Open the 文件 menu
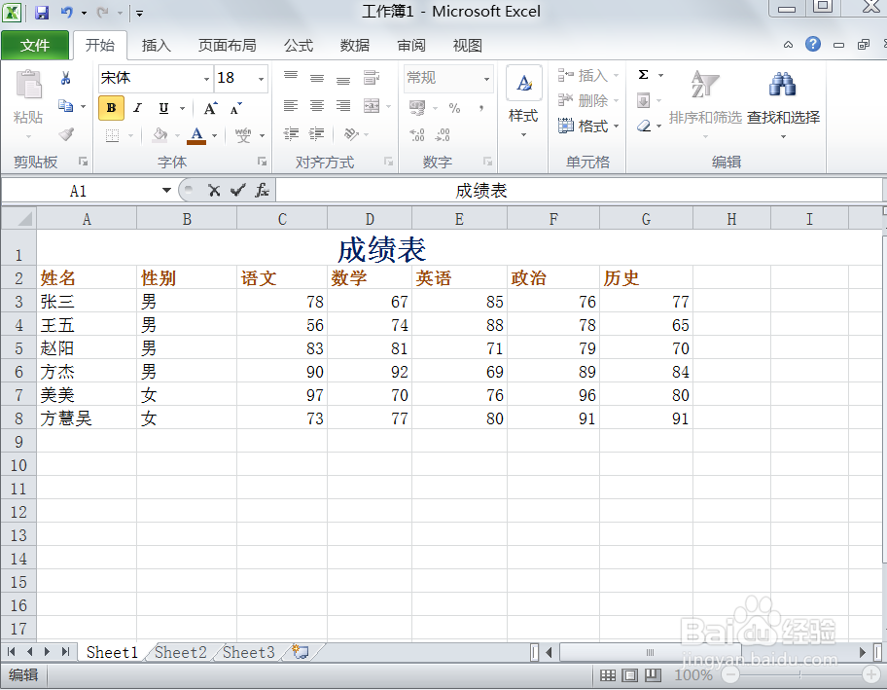This screenshot has width=887, height=690. click(x=35, y=45)
